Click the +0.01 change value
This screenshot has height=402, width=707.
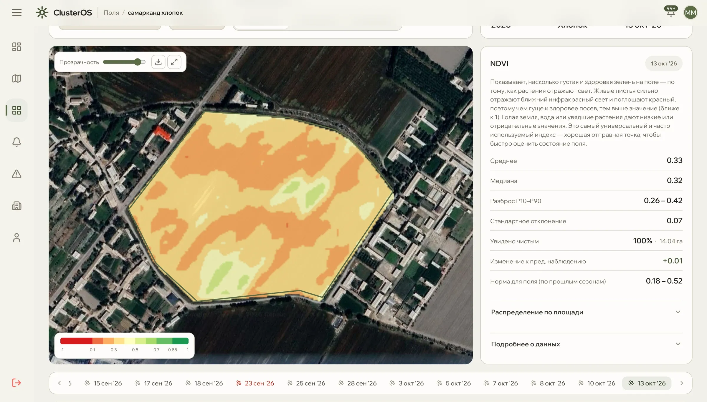coord(673,261)
